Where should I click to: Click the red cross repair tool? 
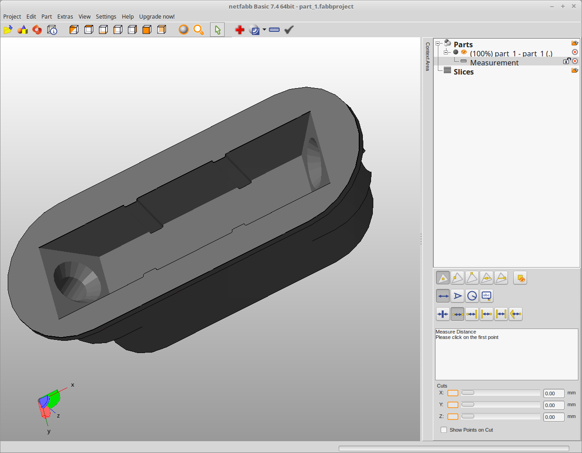coord(240,30)
